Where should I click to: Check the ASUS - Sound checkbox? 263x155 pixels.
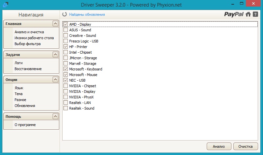[66, 30]
